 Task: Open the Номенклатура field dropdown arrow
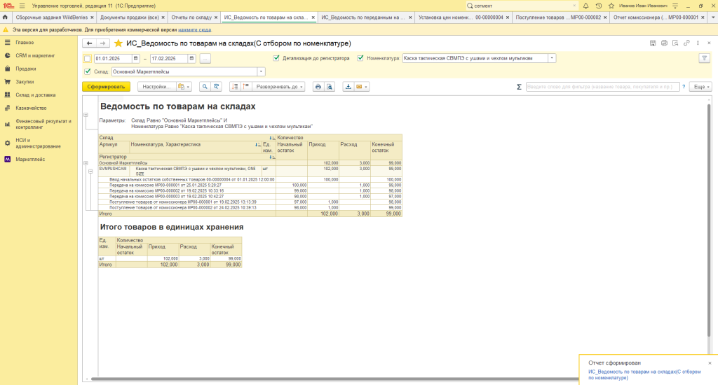pos(552,58)
